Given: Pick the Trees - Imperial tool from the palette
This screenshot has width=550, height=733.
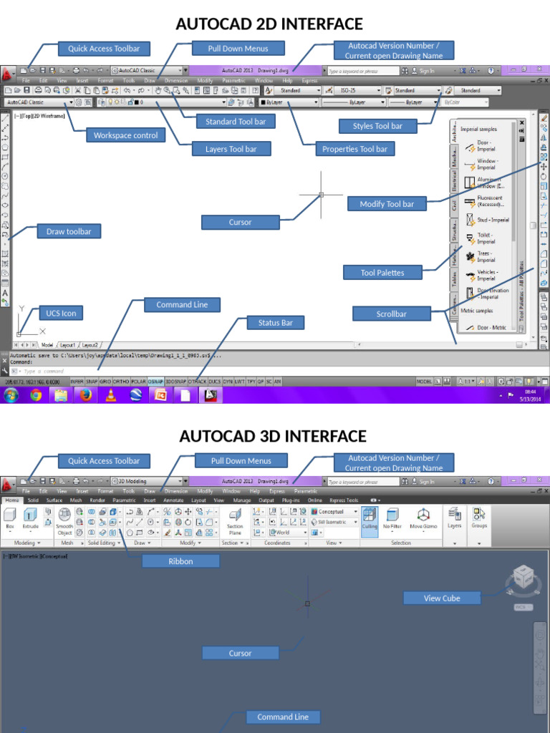Looking at the screenshot, I should pos(480,257).
